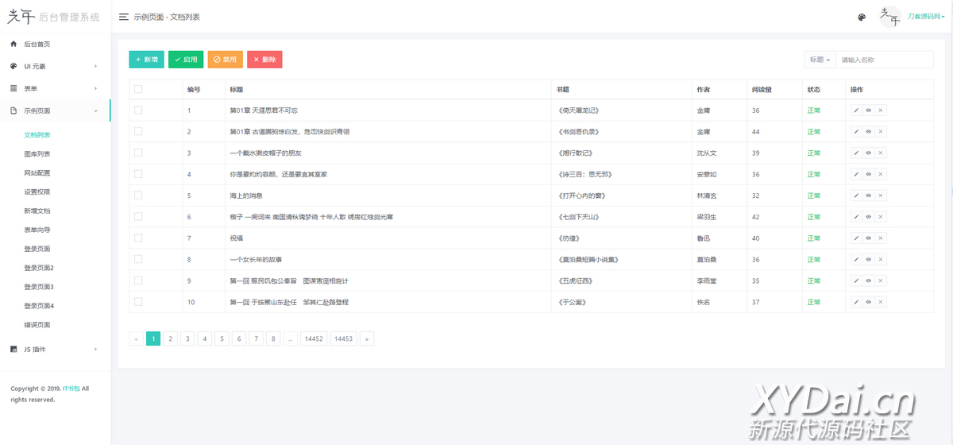953x445 pixels.
Task: Open the 标题 search field dropdown
Action: (820, 60)
